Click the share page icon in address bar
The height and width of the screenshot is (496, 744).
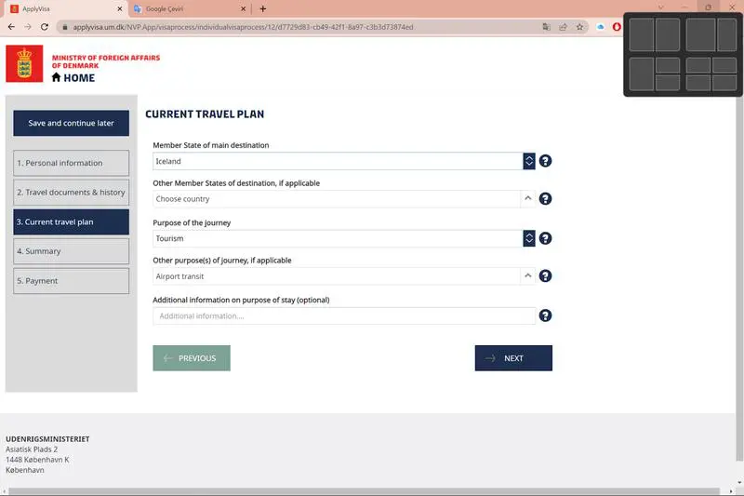[563, 27]
